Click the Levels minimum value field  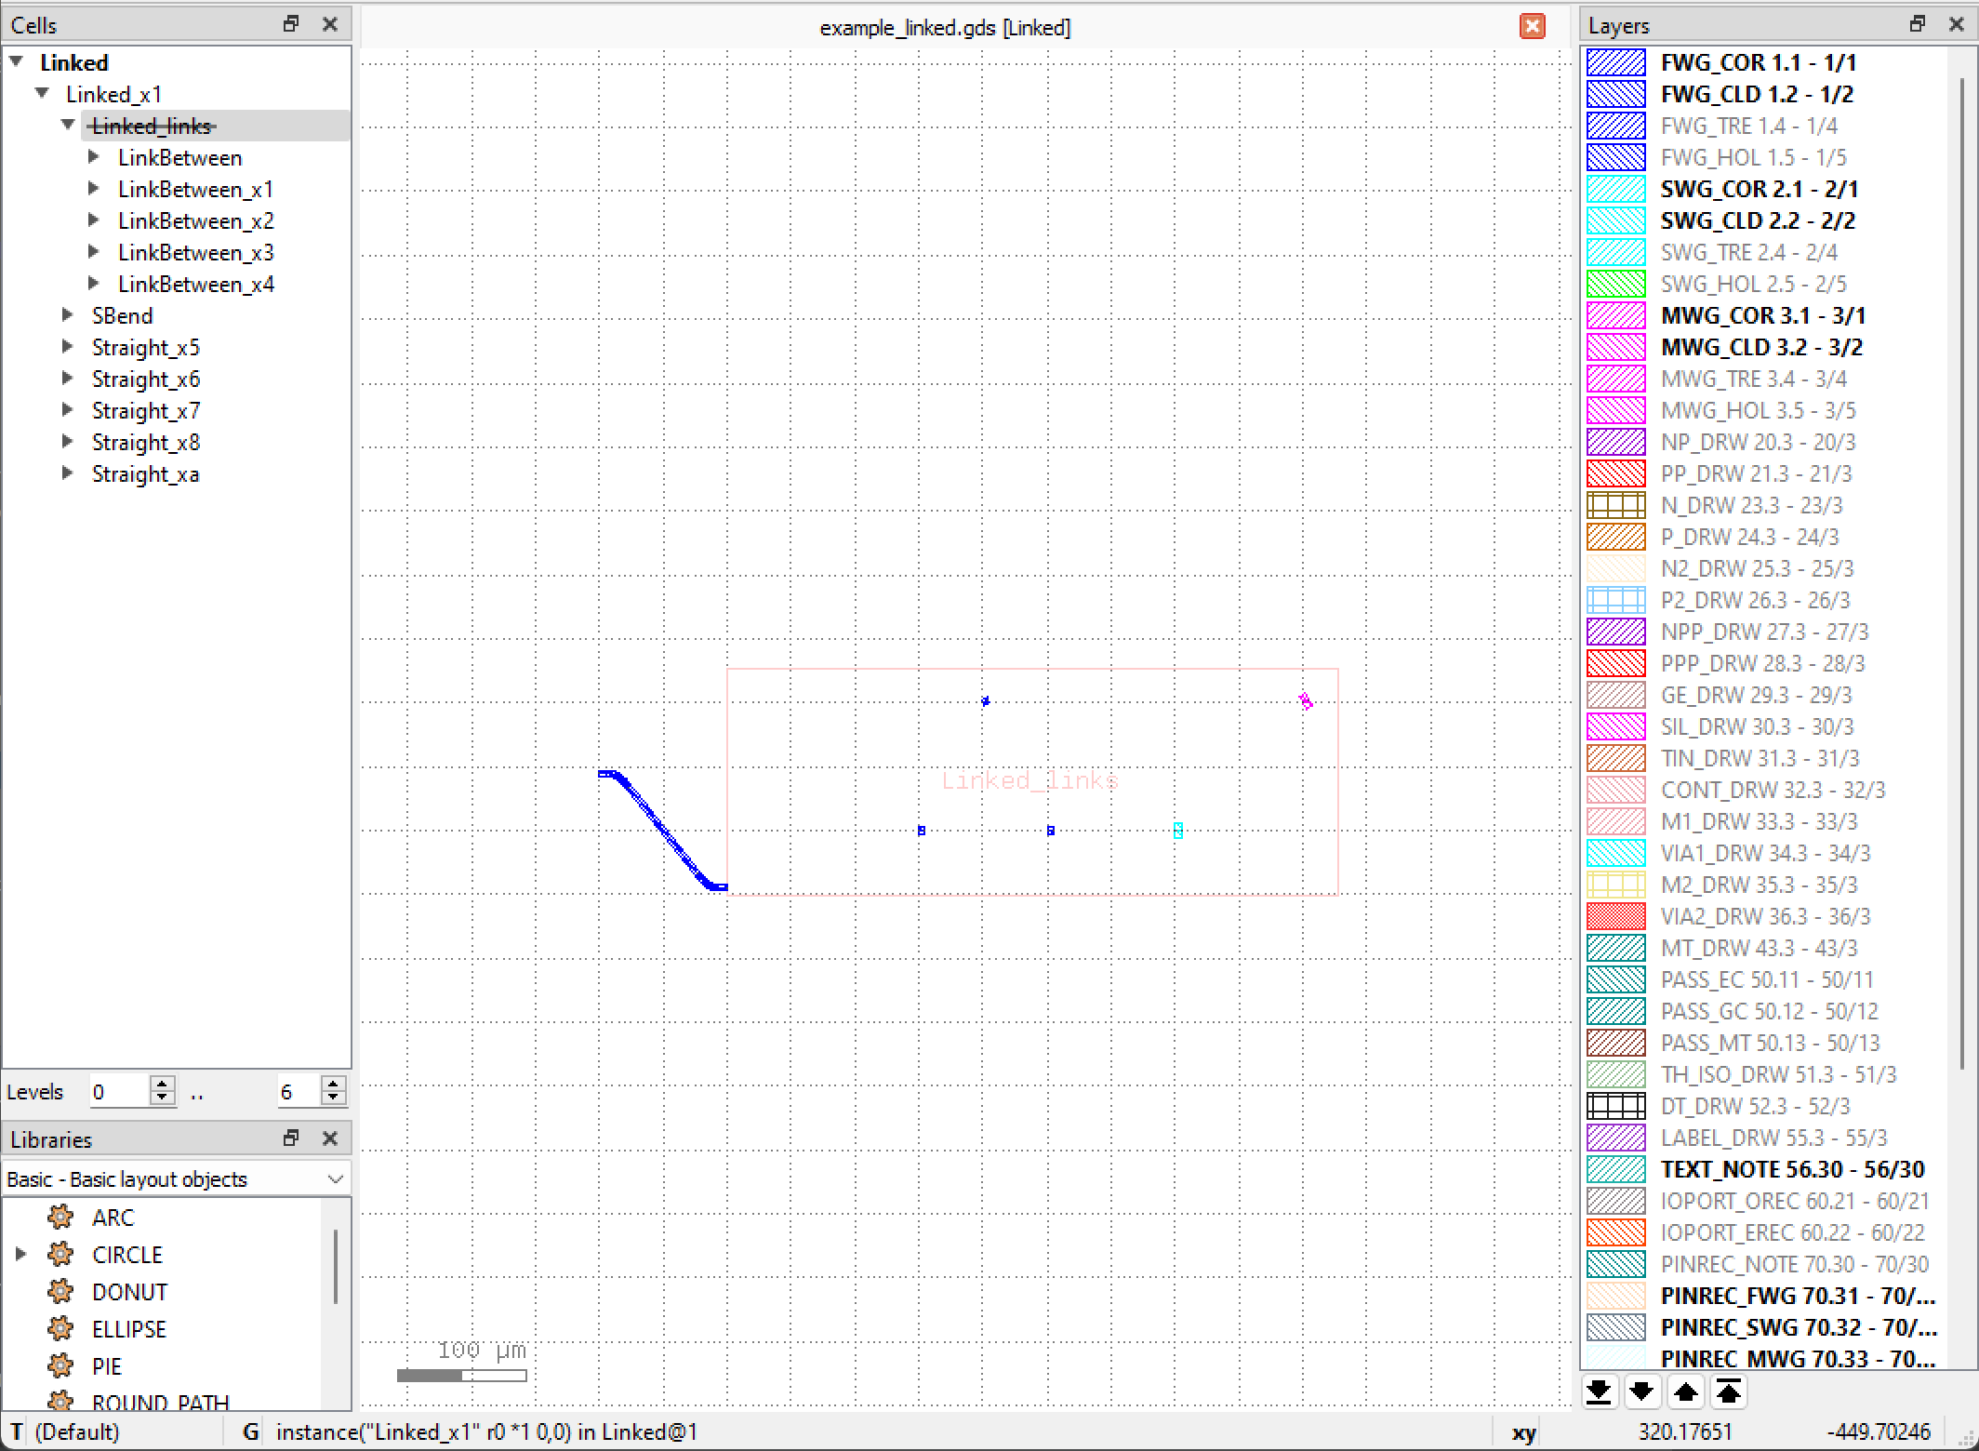click(x=120, y=1091)
